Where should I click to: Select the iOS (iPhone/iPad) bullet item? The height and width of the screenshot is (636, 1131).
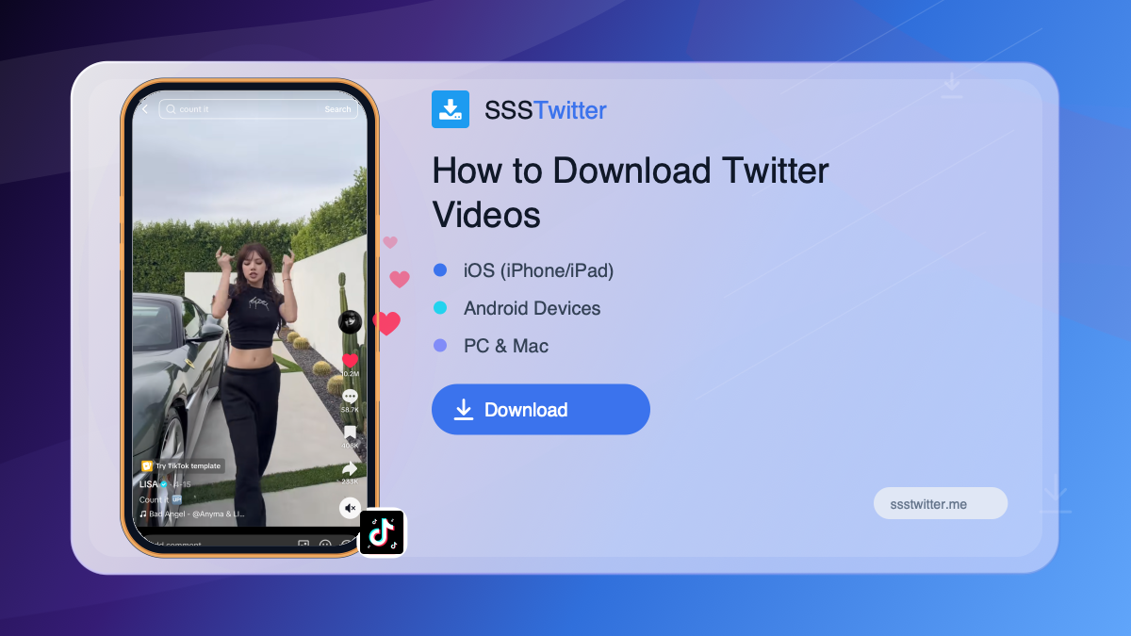(524, 270)
